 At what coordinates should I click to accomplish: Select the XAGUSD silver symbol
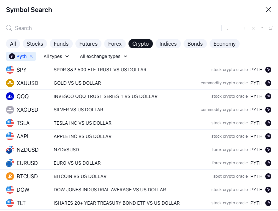(x=139, y=110)
